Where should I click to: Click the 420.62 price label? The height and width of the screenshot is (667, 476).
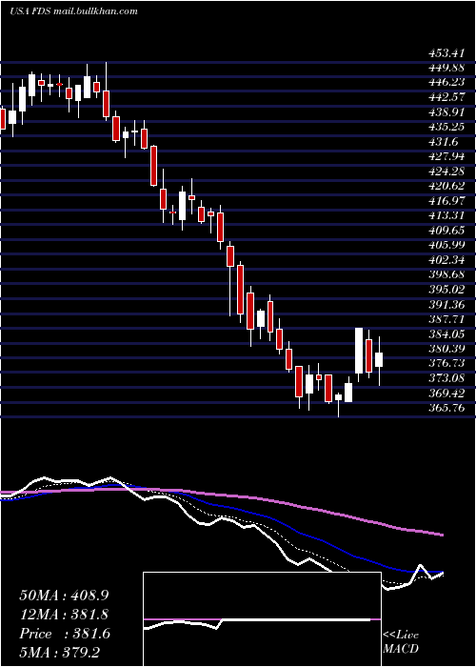pyautogui.click(x=446, y=186)
